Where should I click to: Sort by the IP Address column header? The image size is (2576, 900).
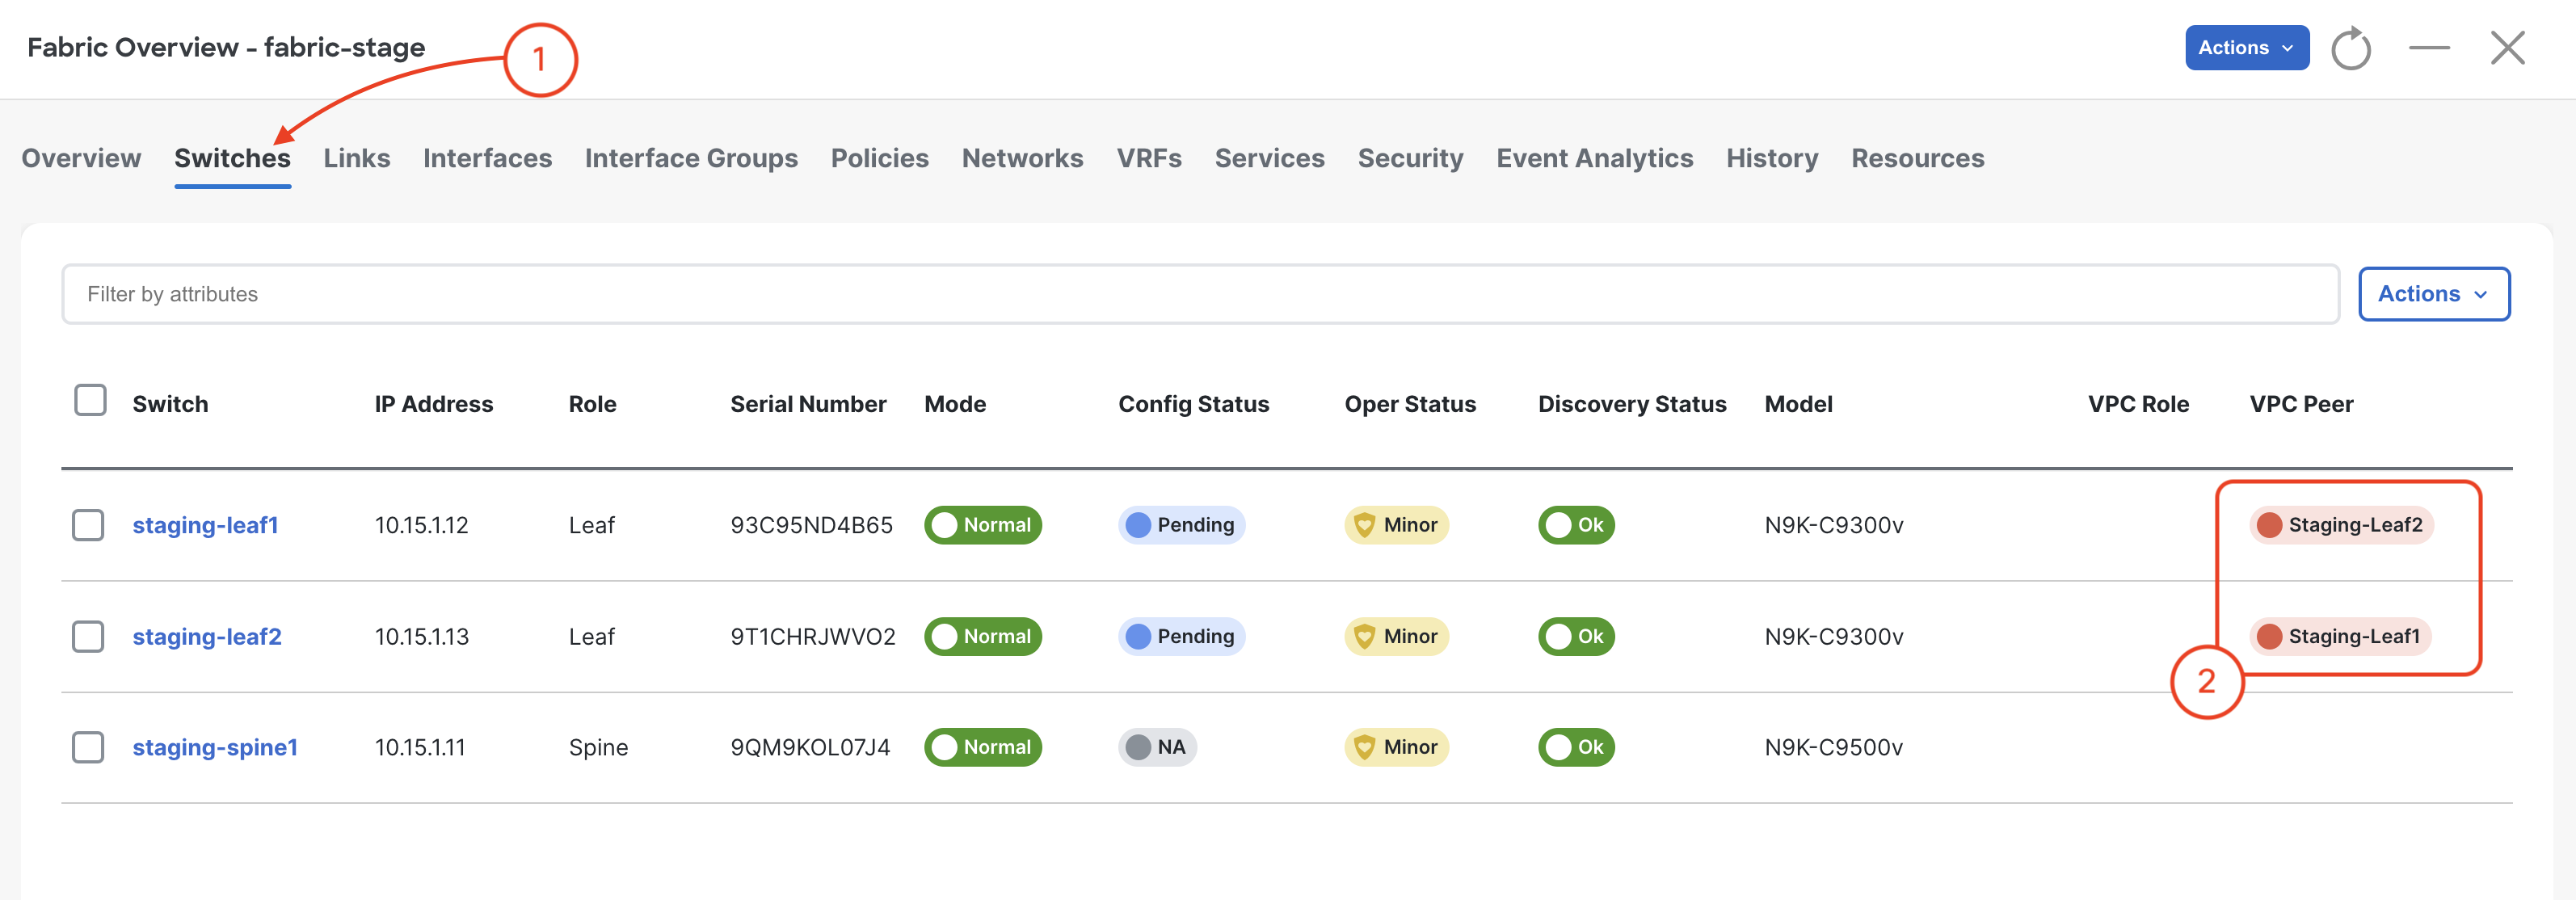tap(433, 404)
